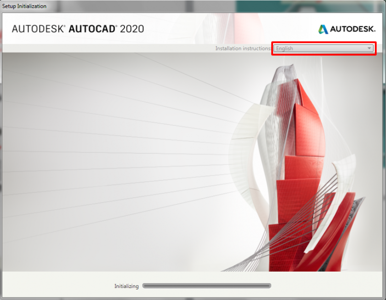Image resolution: width=386 pixels, height=300 pixels.
Task: Click the AUTODESK word in product title
Action: pos(38,29)
